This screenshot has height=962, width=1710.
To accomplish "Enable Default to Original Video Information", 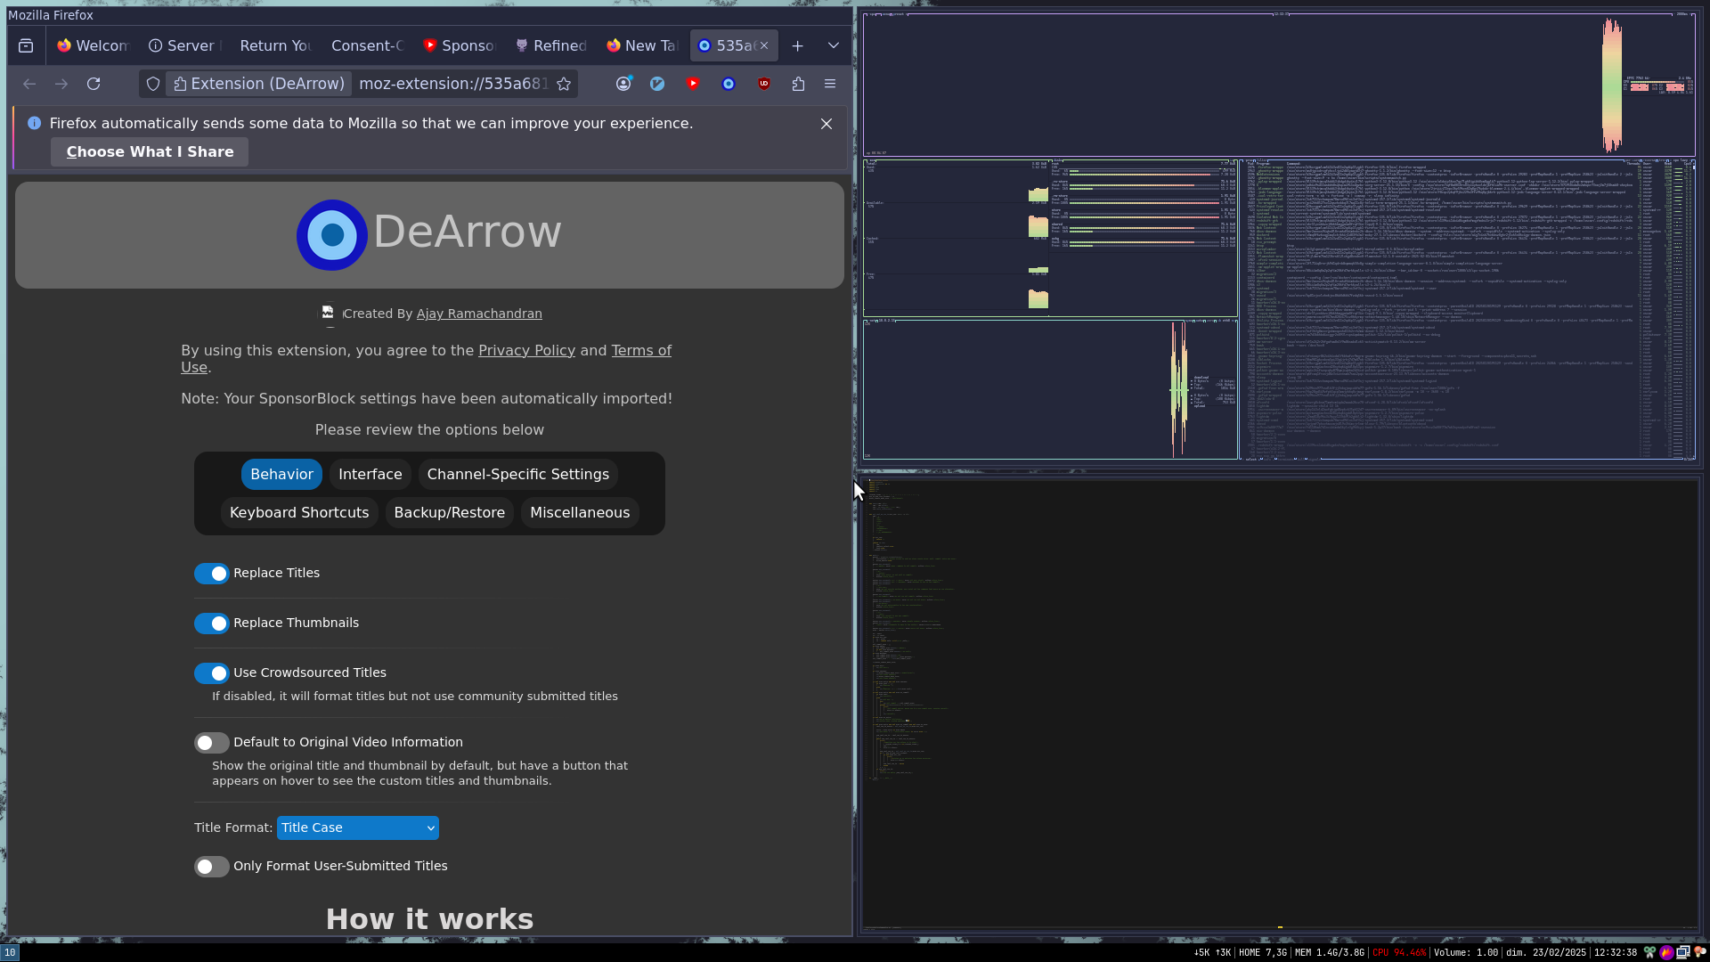I will tap(212, 743).
